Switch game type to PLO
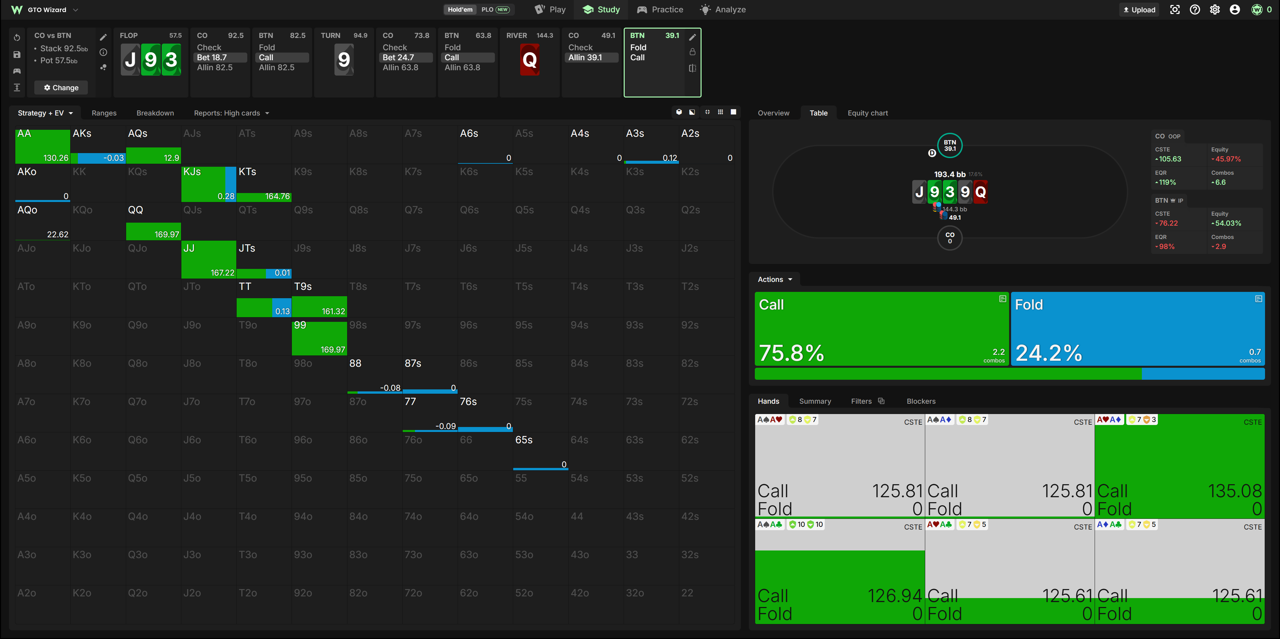Screen dimensions: 1280x639 coord(495,9)
